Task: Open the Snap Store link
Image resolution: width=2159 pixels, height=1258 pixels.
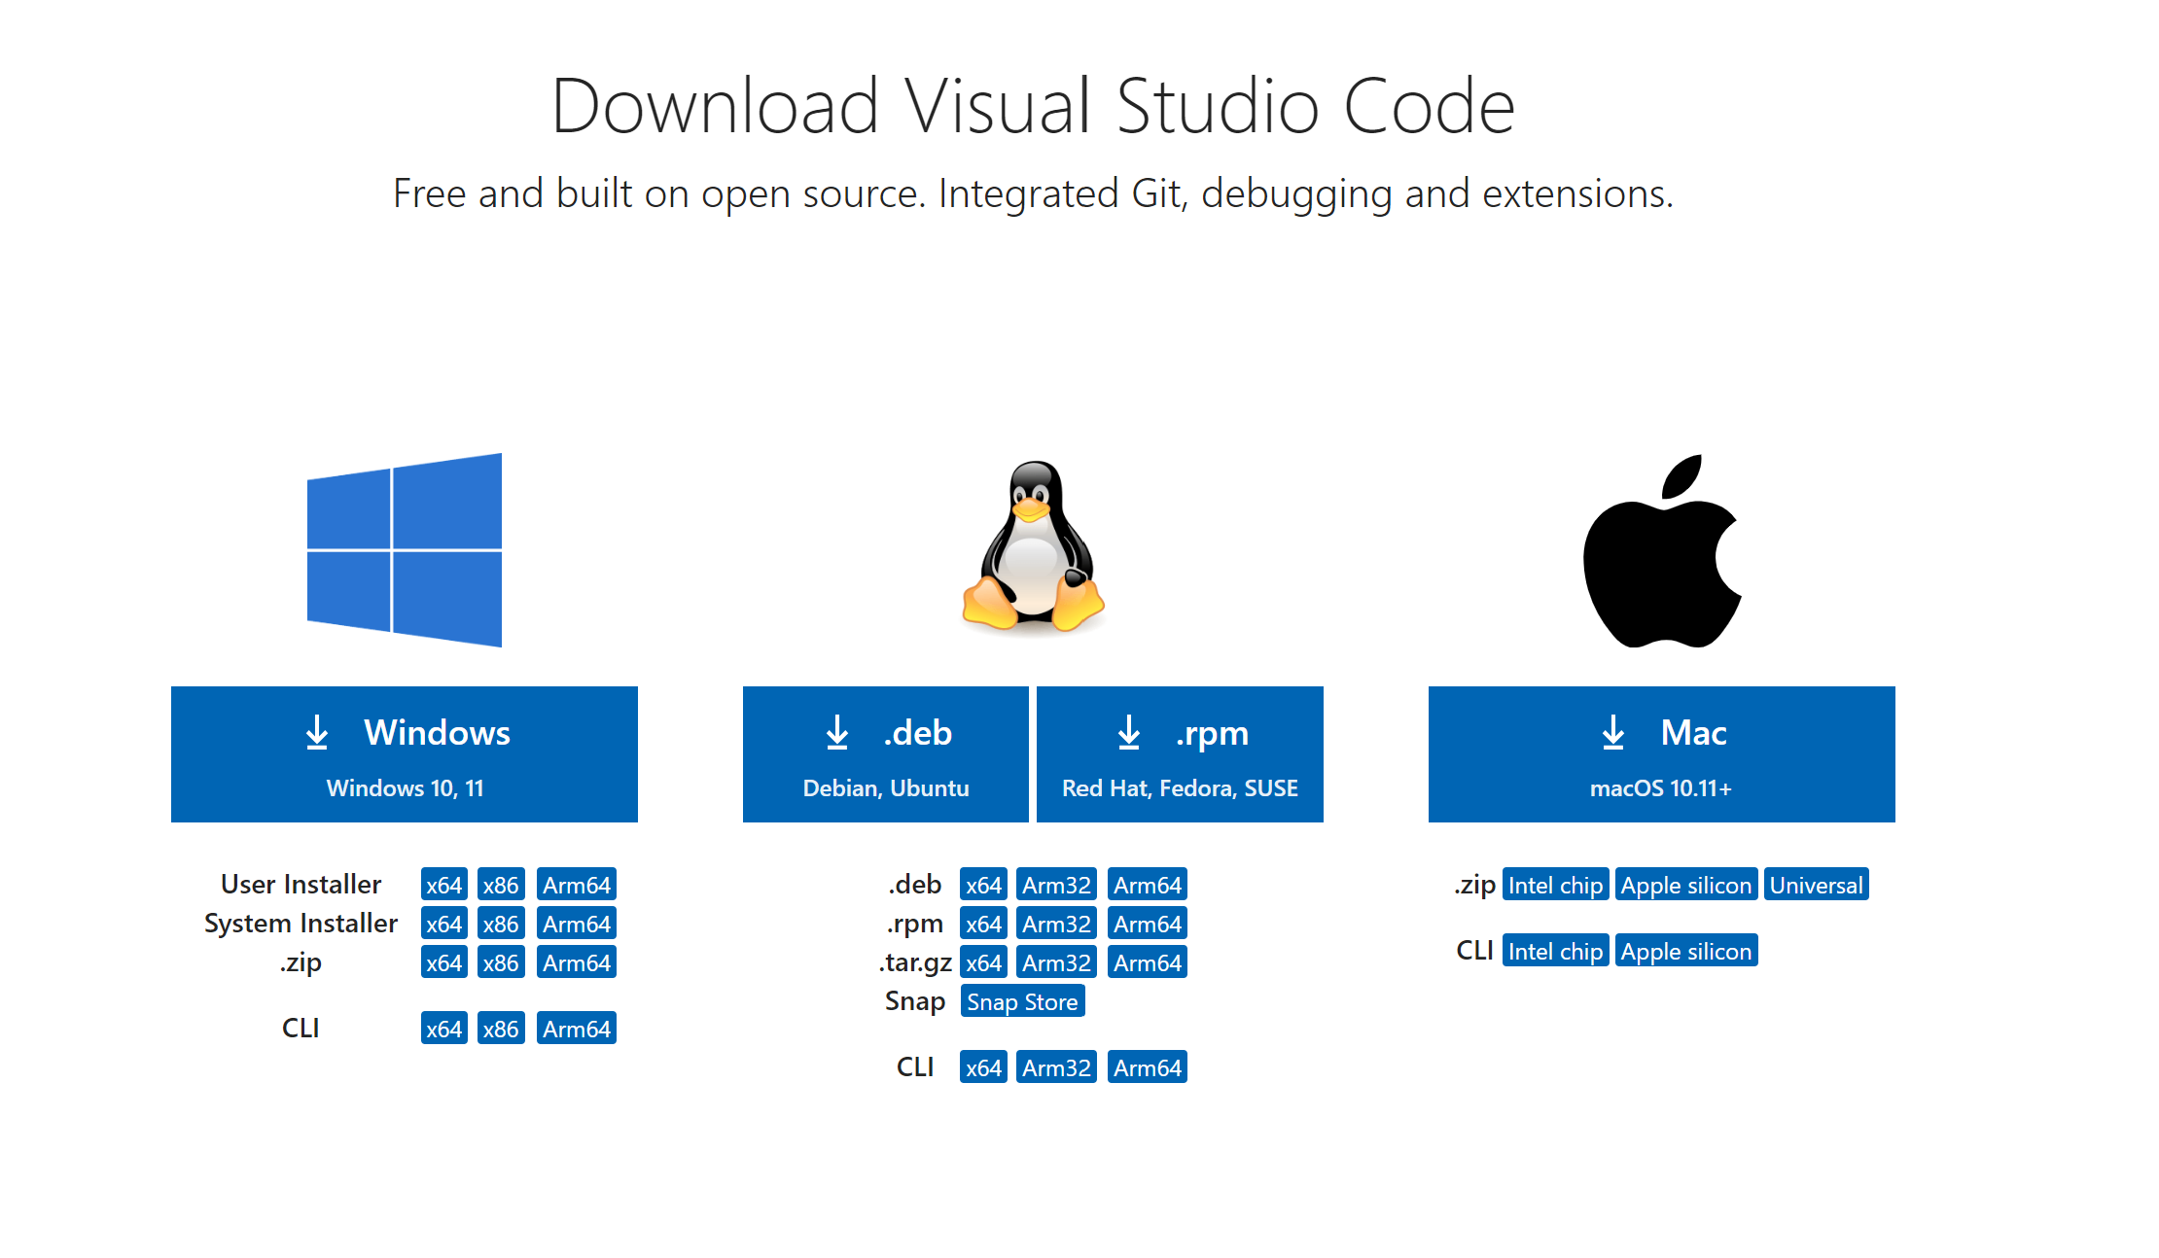Action: point(1022,1001)
